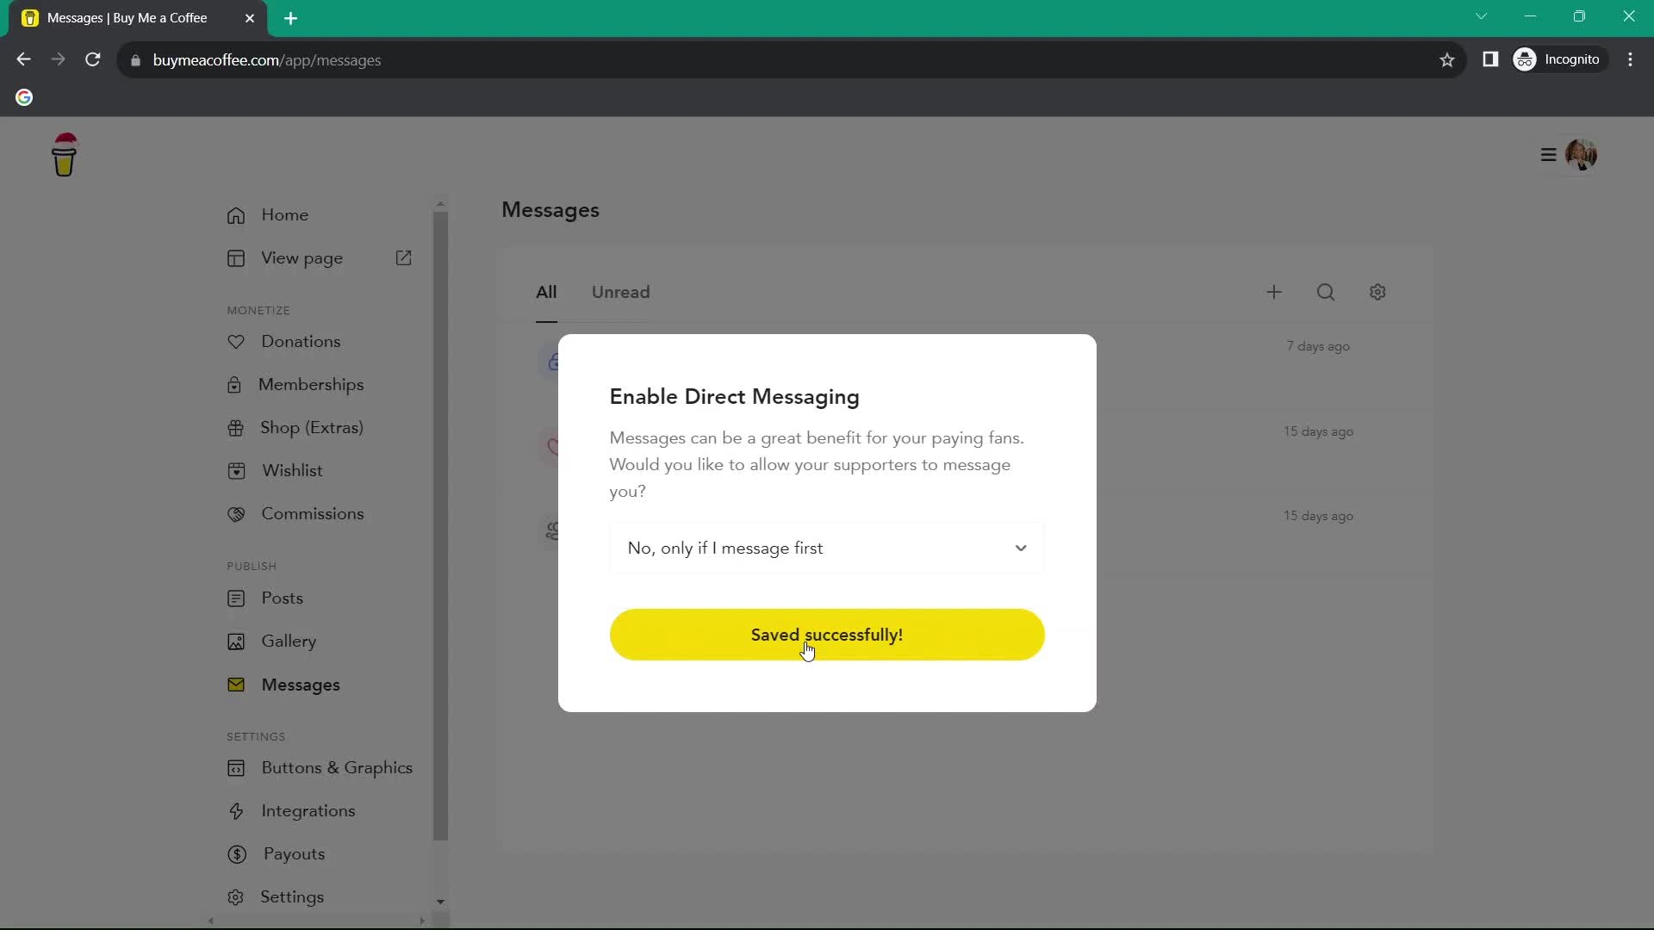Click the Messages sidebar icon
Image resolution: width=1654 pixels, height=930 pixels.
pyautogui.click(x=236, y=684)
